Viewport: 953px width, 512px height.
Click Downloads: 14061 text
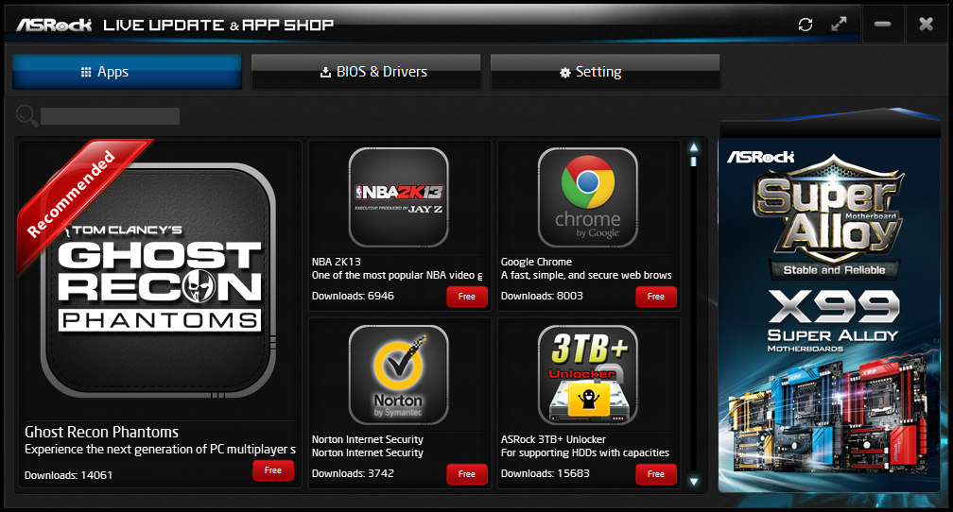[x=69, y=475]
